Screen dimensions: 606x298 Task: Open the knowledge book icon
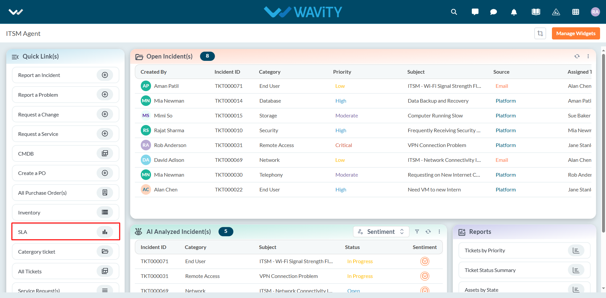(x=536, y=12)
